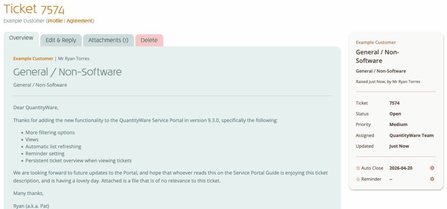Click the Reminder stopwatch icon
The height and width of the screenshot is (209, 447).
click(358, 179)
